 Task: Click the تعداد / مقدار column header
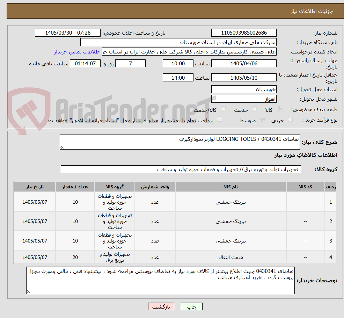(x=75, y=187)
